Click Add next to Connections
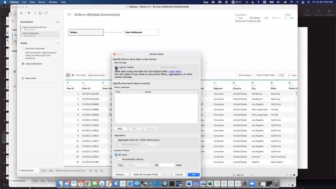 point(57,22)
